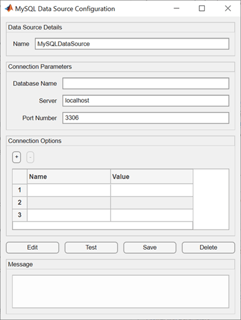Select row 3 Name cell in options table
241x320 pixels.
click(x=69, y=215)
